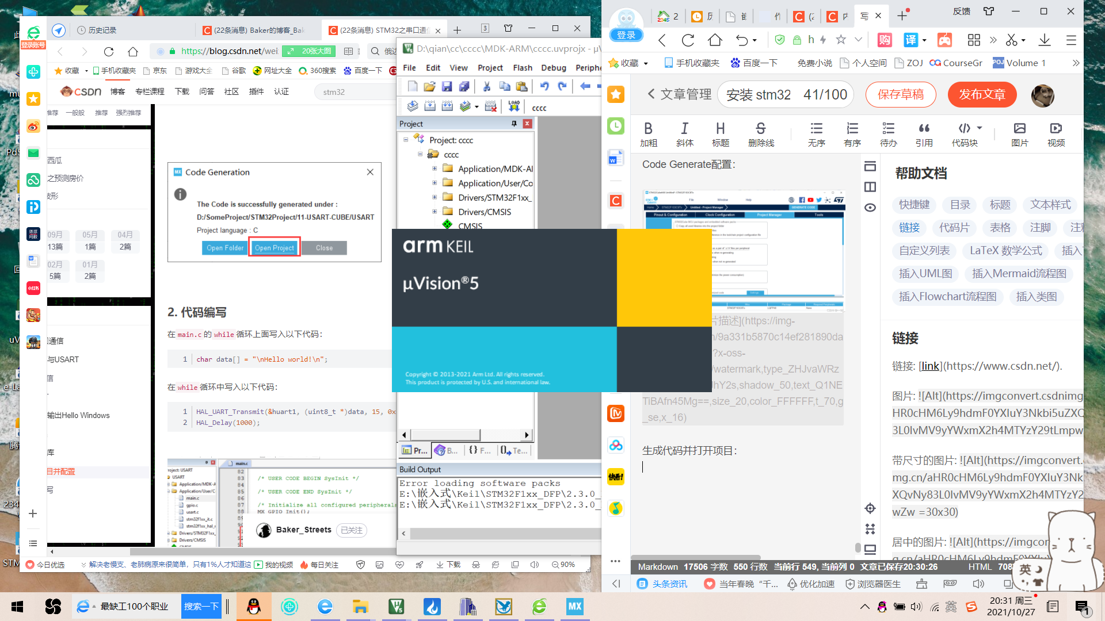This screenshot has height=621, width=1105.
Task: Toggle favorite star in right browser address bar
Action: click(x=841, y=40)
